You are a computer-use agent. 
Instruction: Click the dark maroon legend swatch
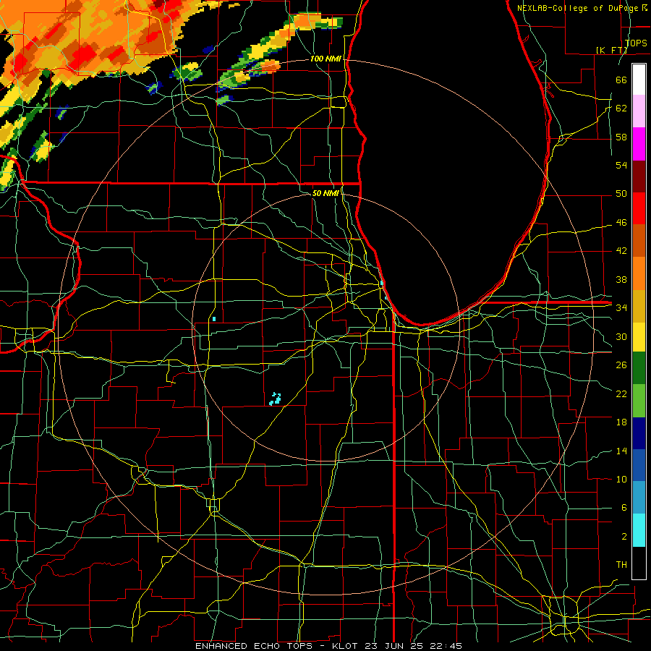[639, 176]
